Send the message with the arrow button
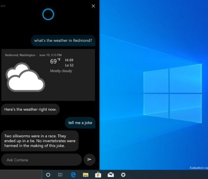This screenshot has height=179, width=208. point(90,160)
